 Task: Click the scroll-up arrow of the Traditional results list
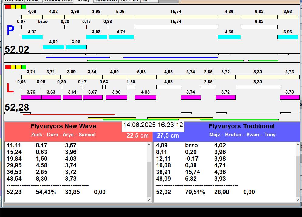[298, 144]
